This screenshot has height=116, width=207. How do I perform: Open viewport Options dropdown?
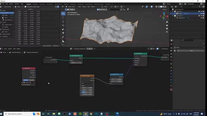point(165,10)
